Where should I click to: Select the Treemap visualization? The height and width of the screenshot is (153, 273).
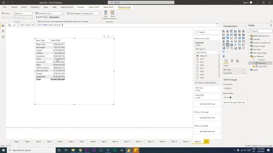244,38
